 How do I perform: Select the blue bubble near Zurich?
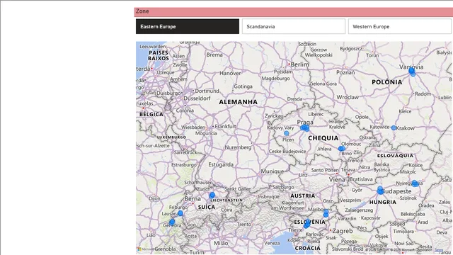(212, 195)
